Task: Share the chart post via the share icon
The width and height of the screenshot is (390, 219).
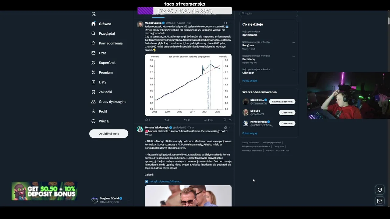Action: pyautogui.click(x=230, y=120)
